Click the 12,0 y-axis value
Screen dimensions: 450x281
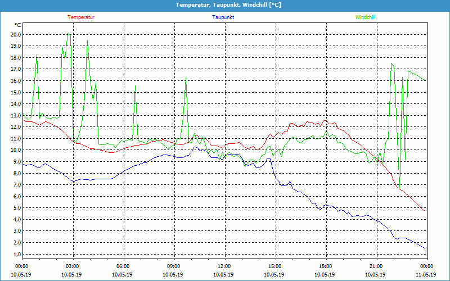[x=16, y=127]
